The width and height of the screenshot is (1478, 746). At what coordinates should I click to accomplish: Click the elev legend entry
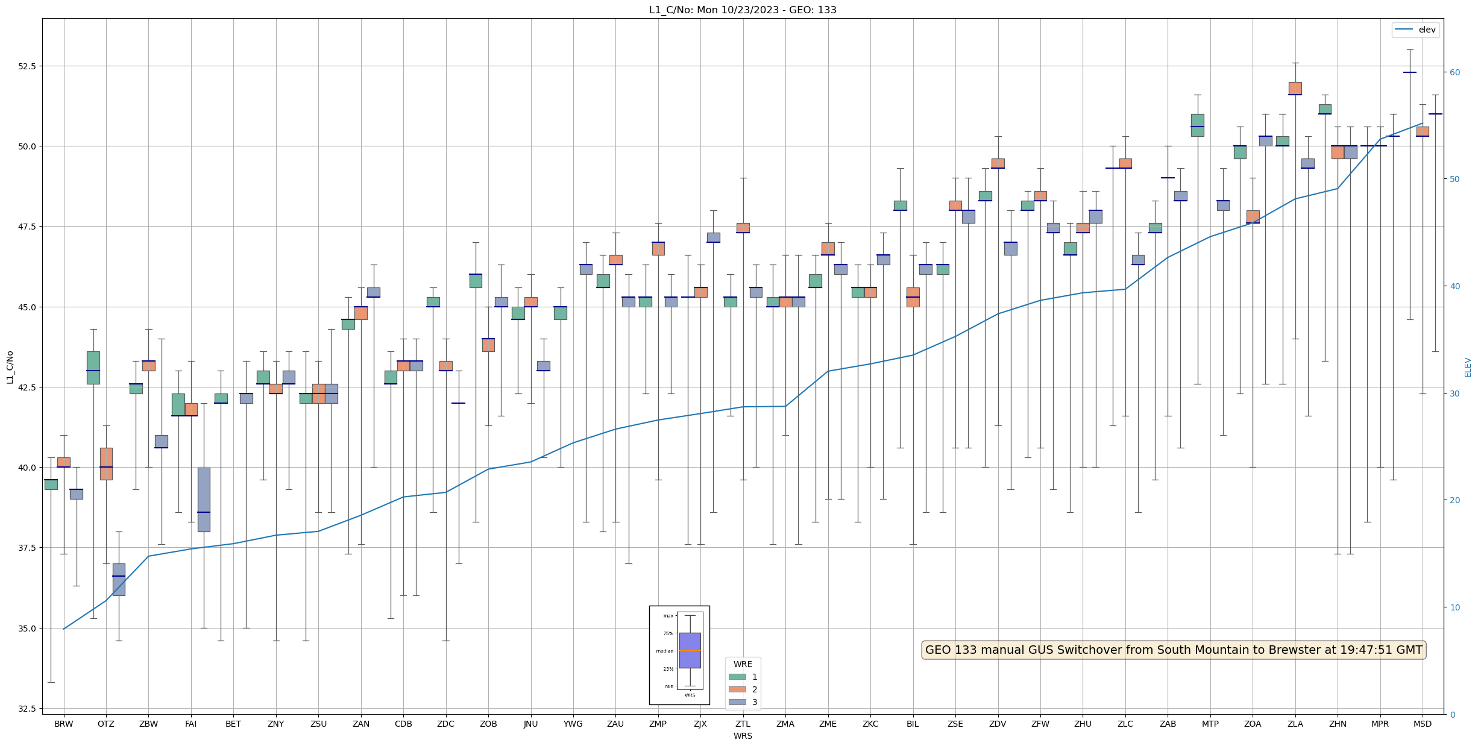(1415, 30)
